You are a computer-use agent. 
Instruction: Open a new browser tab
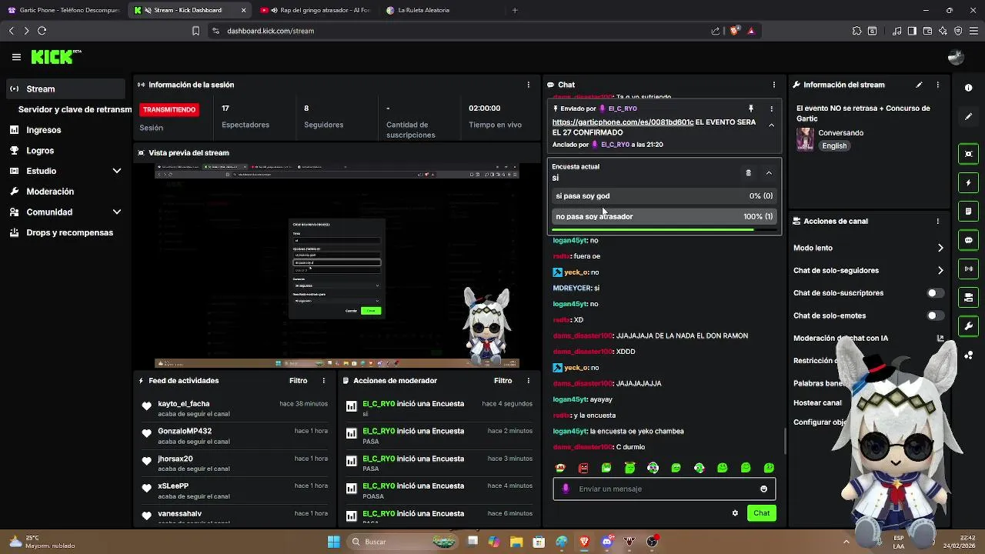coord(515,10)
